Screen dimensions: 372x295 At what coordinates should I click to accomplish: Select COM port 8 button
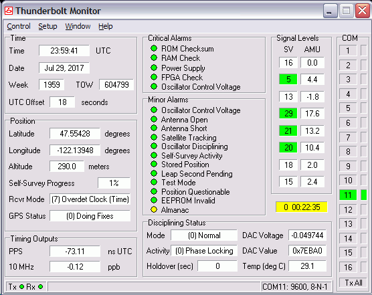click(348, 152)
